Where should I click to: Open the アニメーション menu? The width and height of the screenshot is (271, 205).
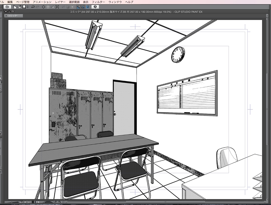42,2
